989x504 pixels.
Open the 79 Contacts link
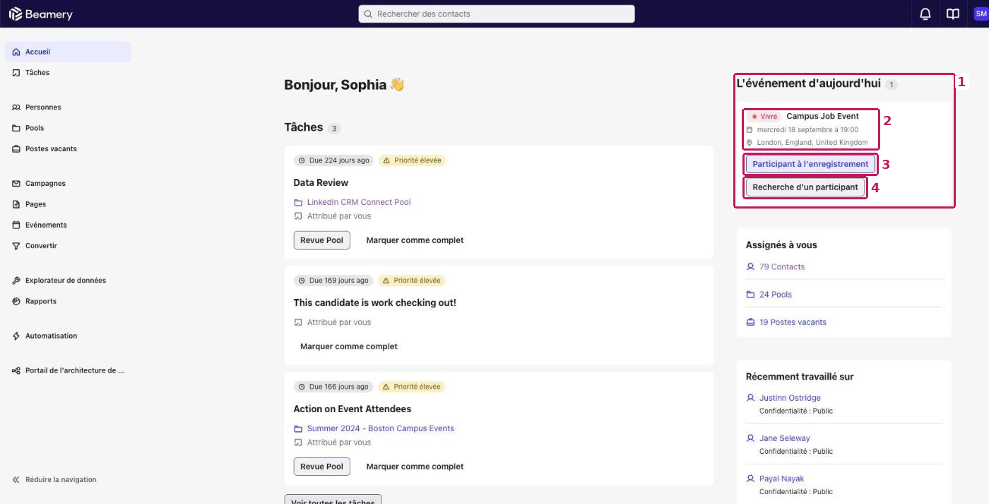click(x=782, y=266)
